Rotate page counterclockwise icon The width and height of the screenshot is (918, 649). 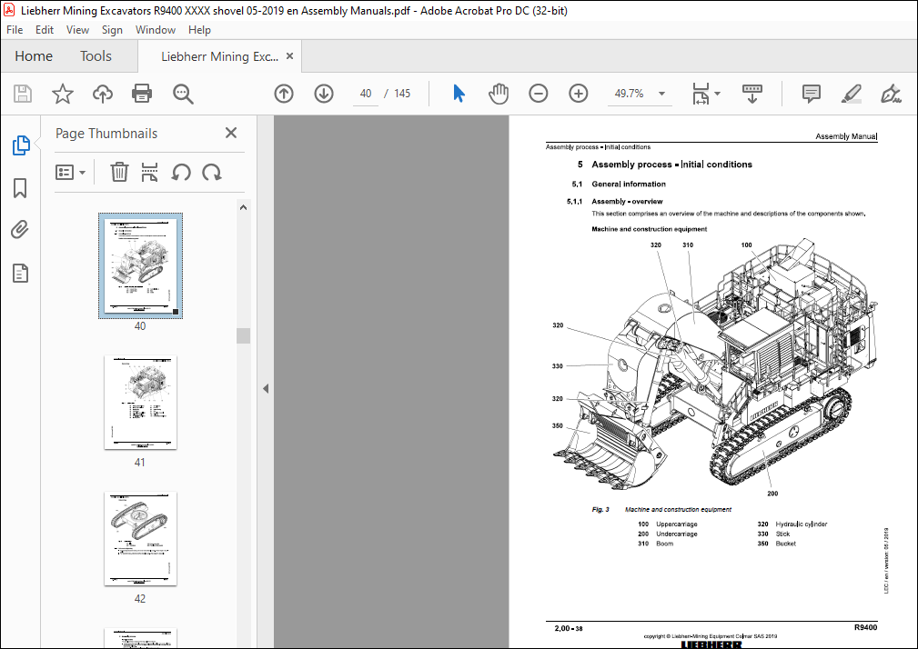(181, 173)
